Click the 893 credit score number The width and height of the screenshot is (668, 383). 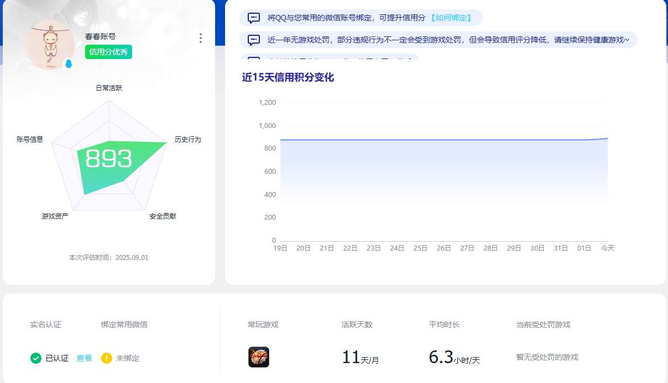point(109,159)
